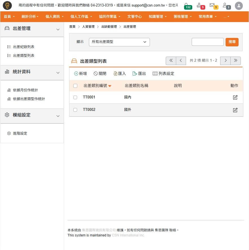Open the user profile avatar icon
Screen dimensions: 249x250
pyautogui.click(x=239, y=6)
